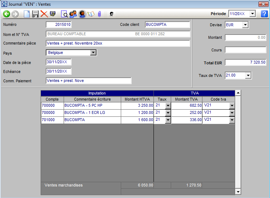The height and width of the screenshot is (198, 270).
Task: Open the Devise currency dropdown
Action: [x=245, y=25]
